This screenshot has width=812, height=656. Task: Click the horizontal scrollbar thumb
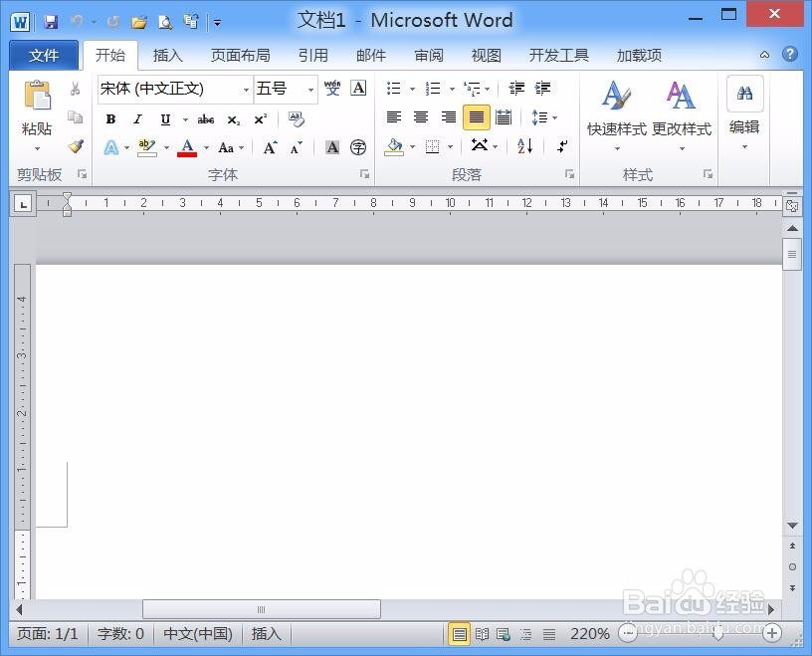(262, 609)
